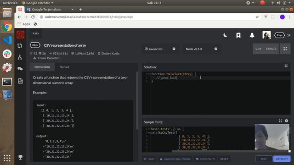Open the DISCUSS (7) button
Screen dimensions: 294x165
(205, 159)
